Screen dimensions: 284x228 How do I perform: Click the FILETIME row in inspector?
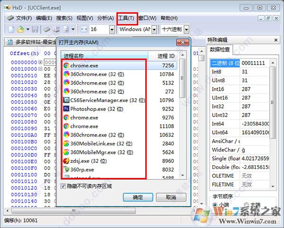click(240, 185)
